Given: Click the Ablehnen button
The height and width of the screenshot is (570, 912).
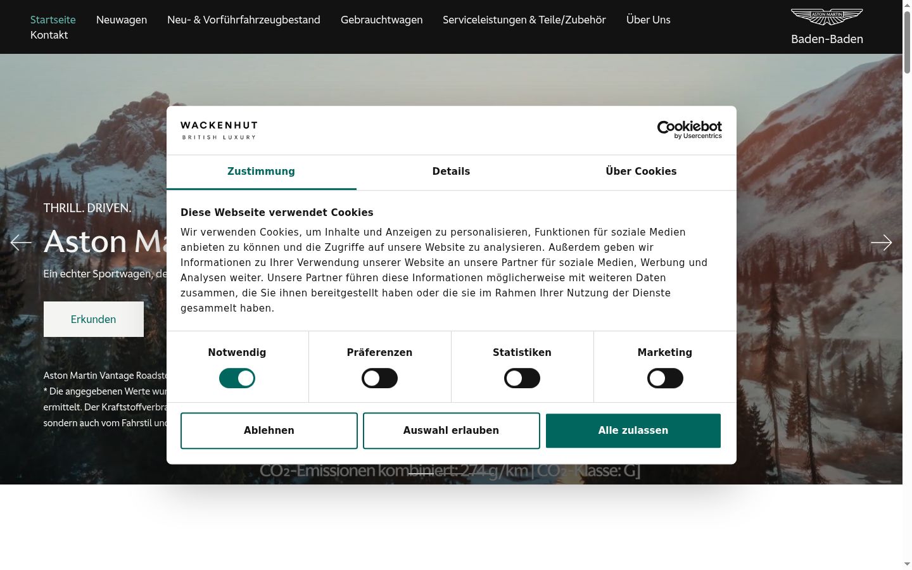Looking at the screenshot, I should [269, 431].
